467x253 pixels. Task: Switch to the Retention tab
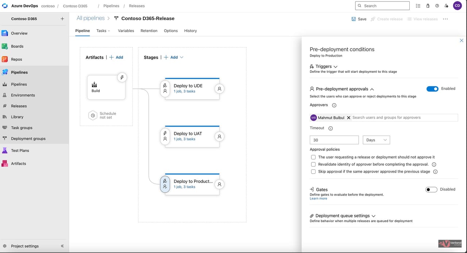click(149, 31)
